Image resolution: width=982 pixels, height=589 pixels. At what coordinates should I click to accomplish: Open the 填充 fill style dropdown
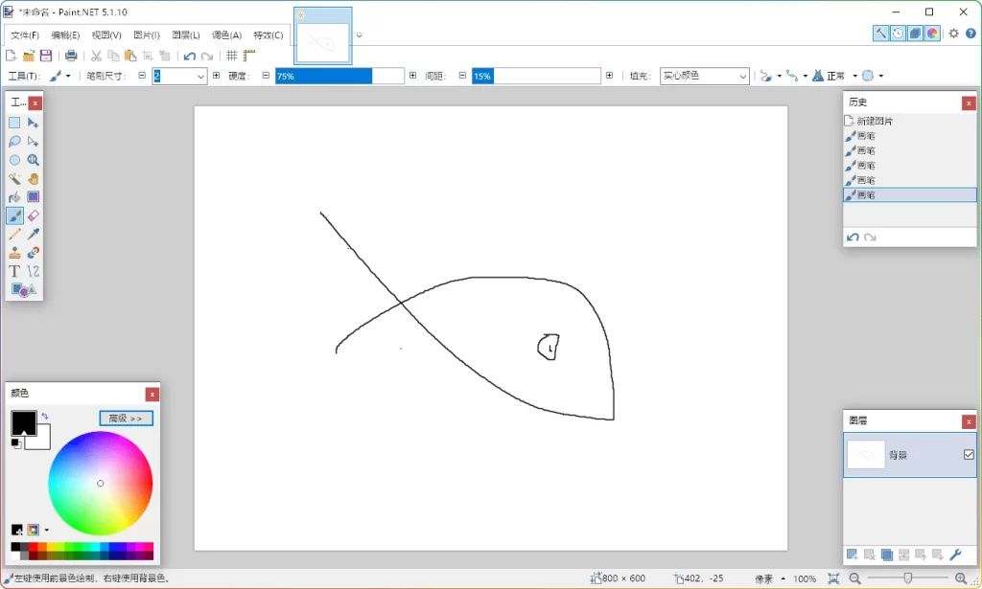click(740, 75)
